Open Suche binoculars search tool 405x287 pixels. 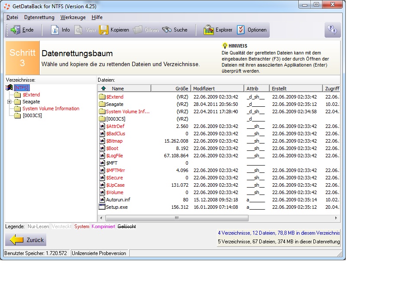coord(167,30)
